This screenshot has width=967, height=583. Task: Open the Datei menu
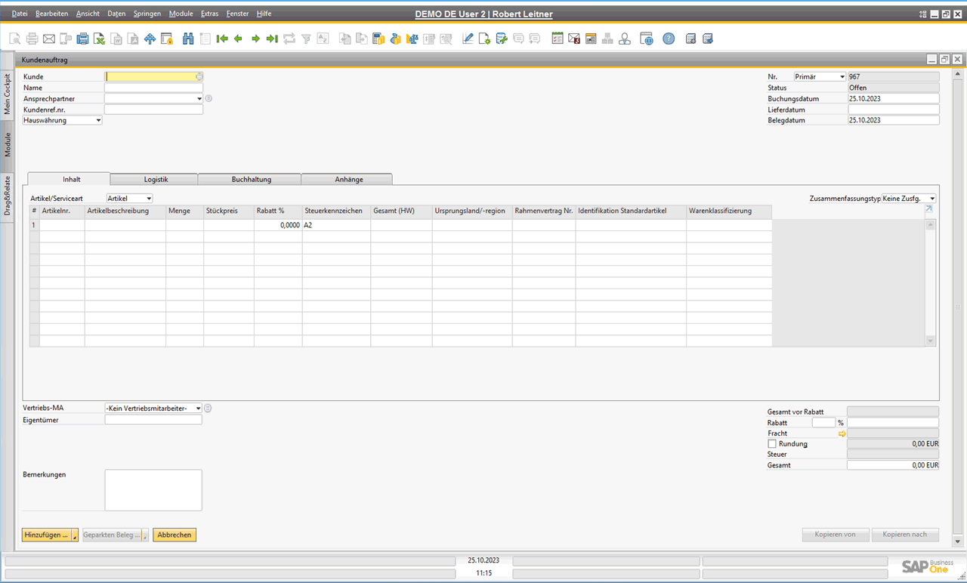coord(20,14)
